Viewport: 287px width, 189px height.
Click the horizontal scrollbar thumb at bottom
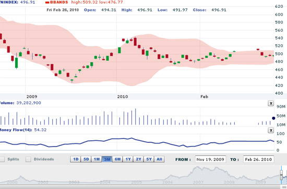pyautogui.click(x=284, y=187)
